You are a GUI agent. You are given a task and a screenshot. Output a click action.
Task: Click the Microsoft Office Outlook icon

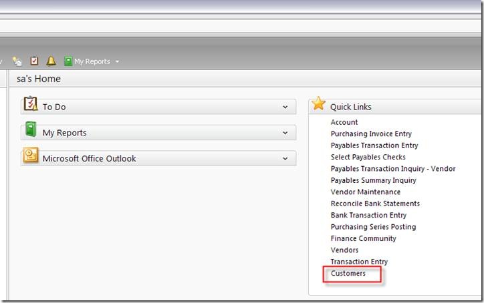pos(31,155)
